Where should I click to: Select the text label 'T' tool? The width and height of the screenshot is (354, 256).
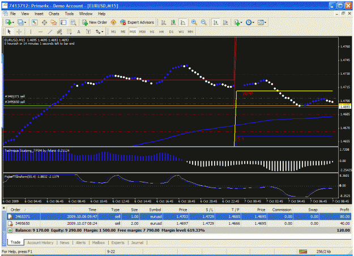(x=88, y=32)
